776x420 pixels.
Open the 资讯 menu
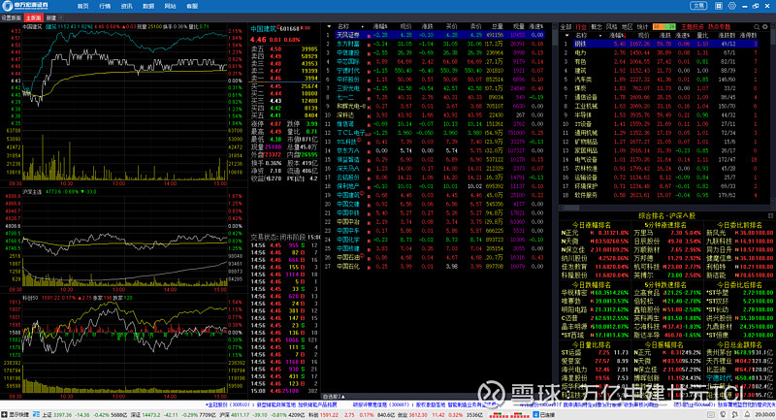click(x=127, y=6)
